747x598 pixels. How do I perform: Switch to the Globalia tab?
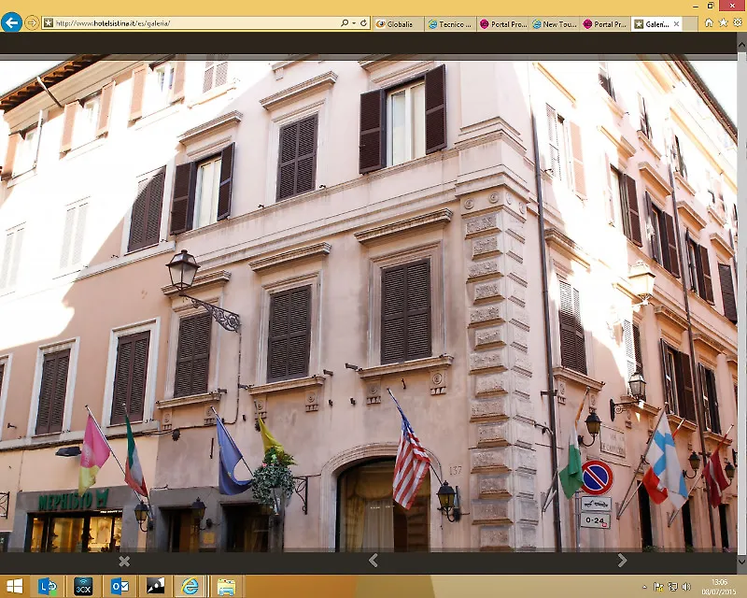(398, 24)
